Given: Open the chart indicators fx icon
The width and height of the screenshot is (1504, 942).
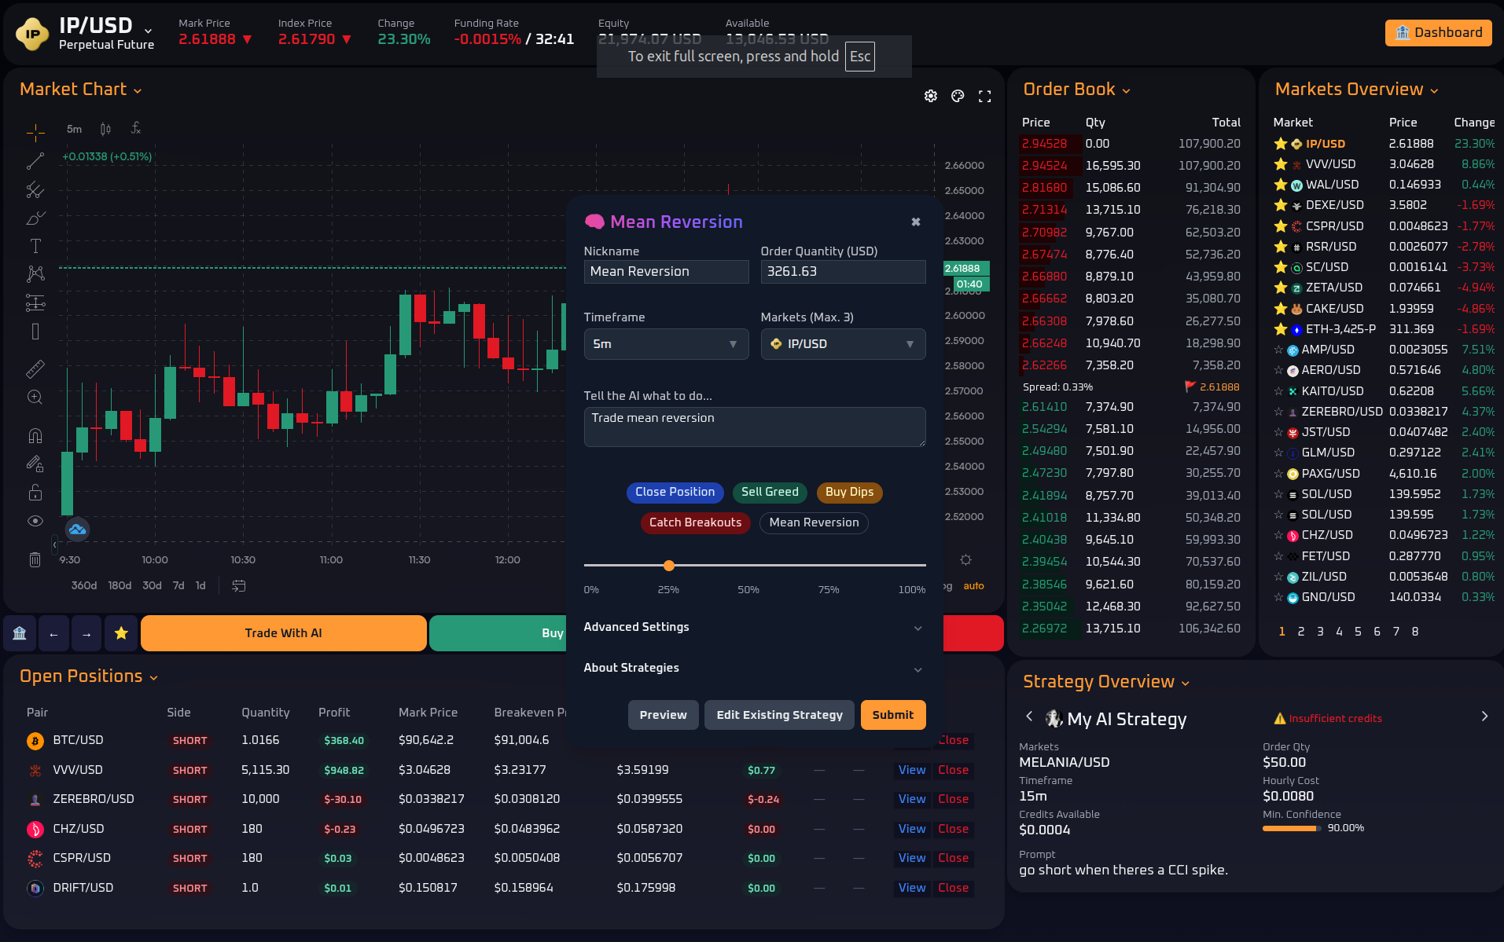Looking at the screenshot, I should [135, 128].
